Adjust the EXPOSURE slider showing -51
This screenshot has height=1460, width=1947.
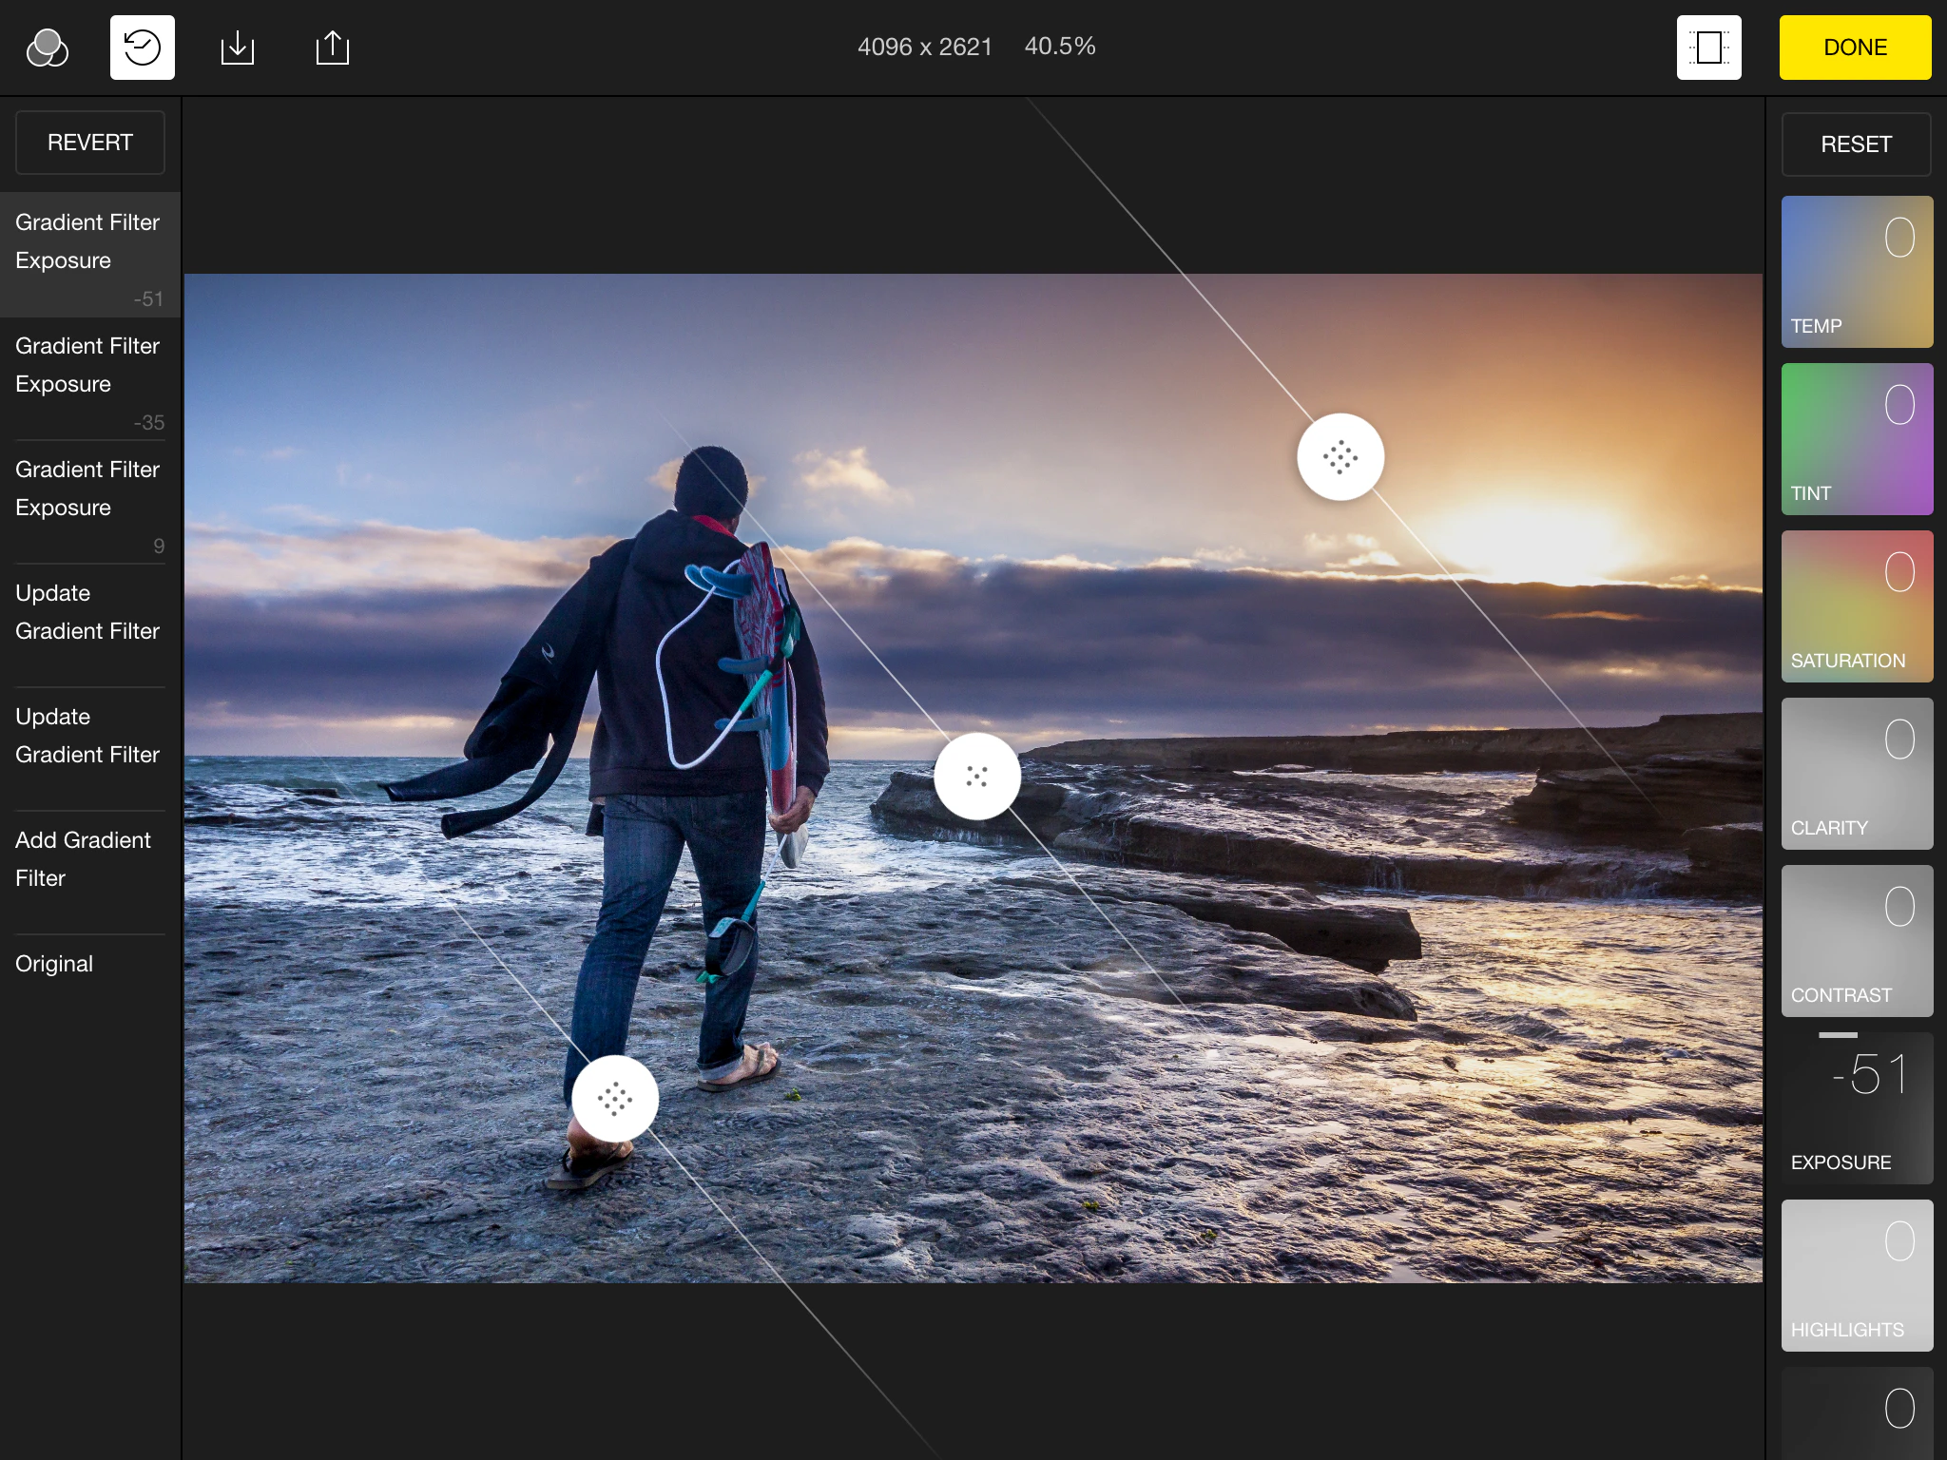click(1856, 1107)
